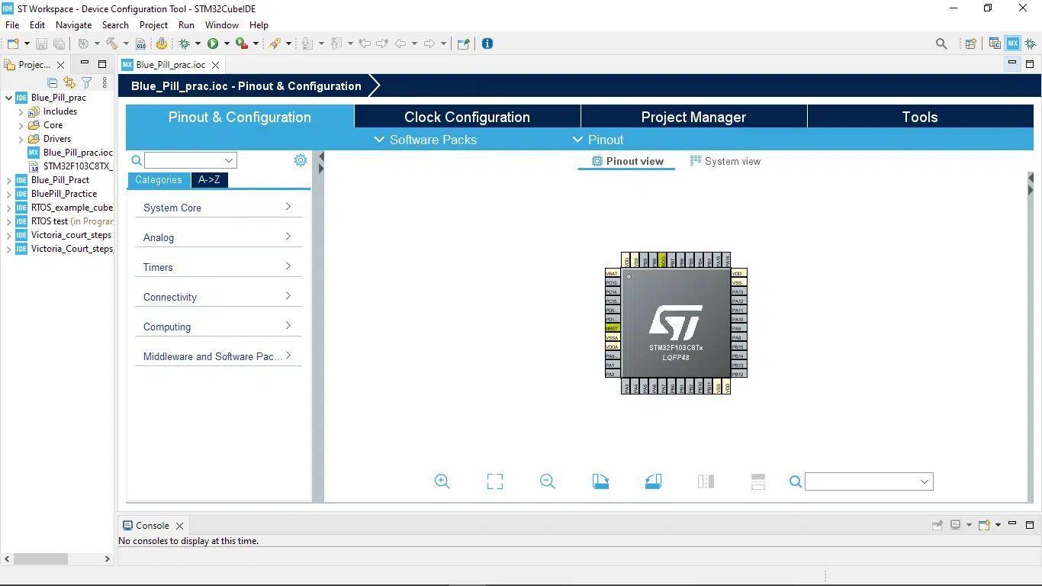The image size is (1042, 586).
Task: Expand the System Core category
Action: tap(218, 208)
